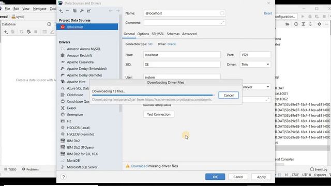The width and height of the screenshot is (331, 186).
Task: Select IBM Db2 (JTOpen) driver
Action: coord(80,147)
